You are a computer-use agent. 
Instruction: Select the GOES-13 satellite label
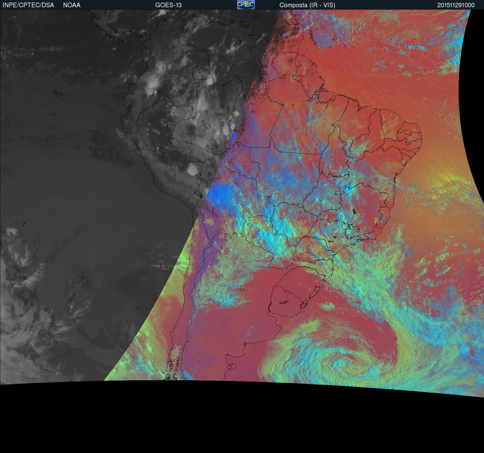(x=168, y=5)
